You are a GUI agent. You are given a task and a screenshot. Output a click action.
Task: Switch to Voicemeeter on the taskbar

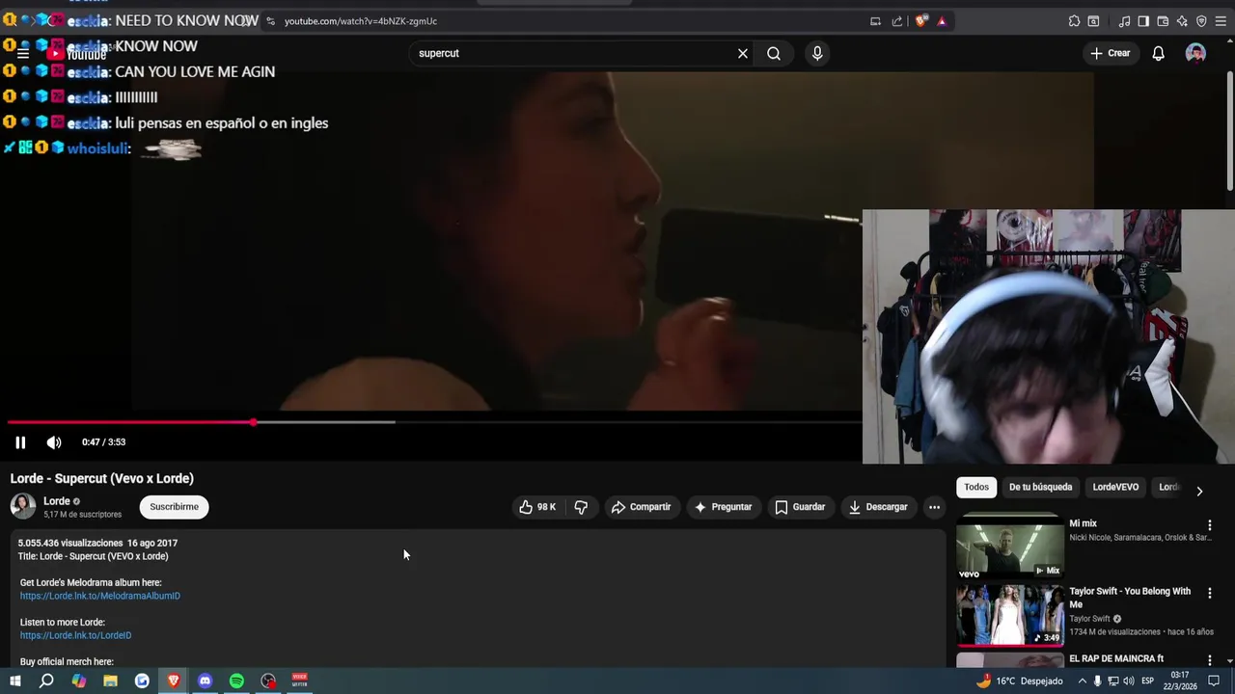[x=300, y=681]
